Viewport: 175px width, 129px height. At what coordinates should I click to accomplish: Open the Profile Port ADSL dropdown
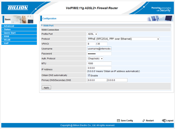coord(92,34)
